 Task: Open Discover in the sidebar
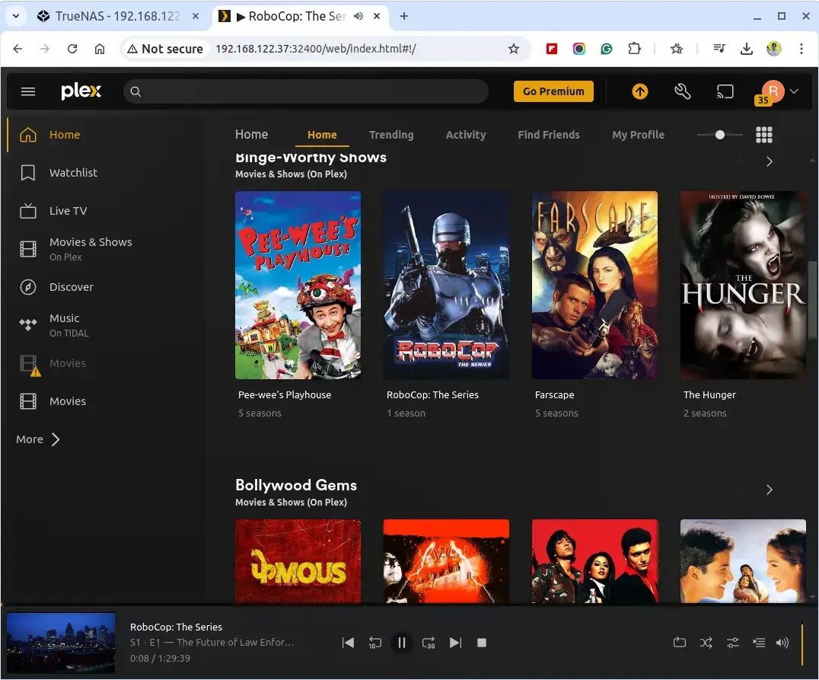(71, 287)
